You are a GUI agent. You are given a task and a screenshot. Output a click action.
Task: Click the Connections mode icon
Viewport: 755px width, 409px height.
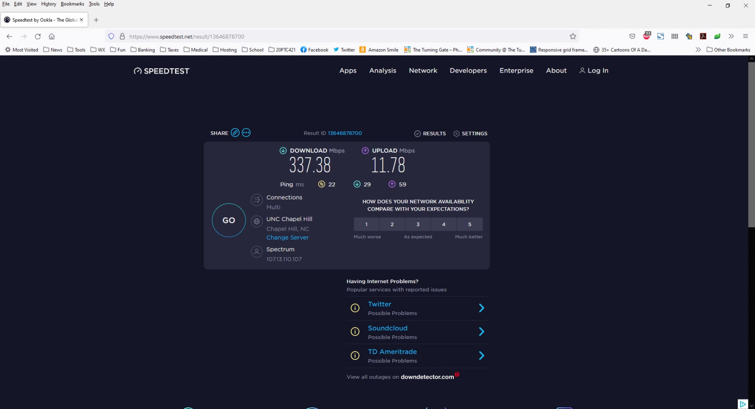[x=257, y=200]
